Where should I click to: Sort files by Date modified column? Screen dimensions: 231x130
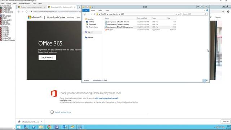[x=142, y=18]
